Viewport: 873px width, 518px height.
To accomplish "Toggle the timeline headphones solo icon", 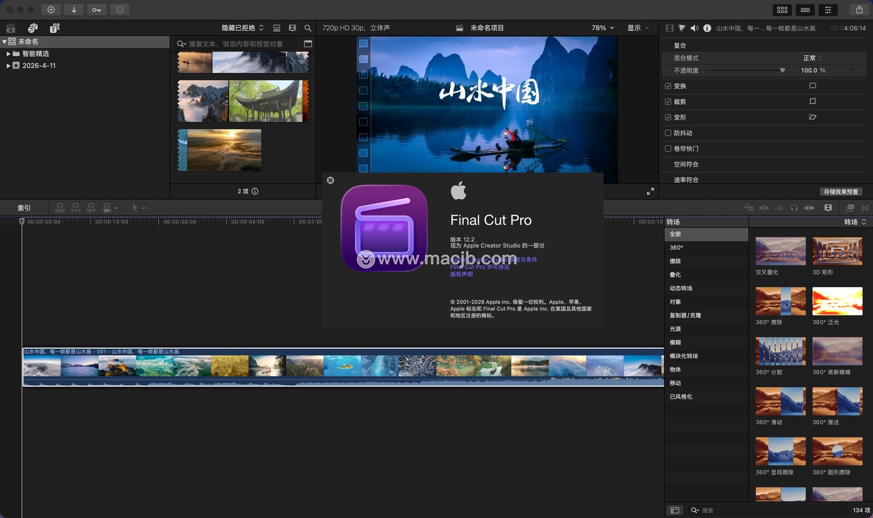I will tap(794, 208).
